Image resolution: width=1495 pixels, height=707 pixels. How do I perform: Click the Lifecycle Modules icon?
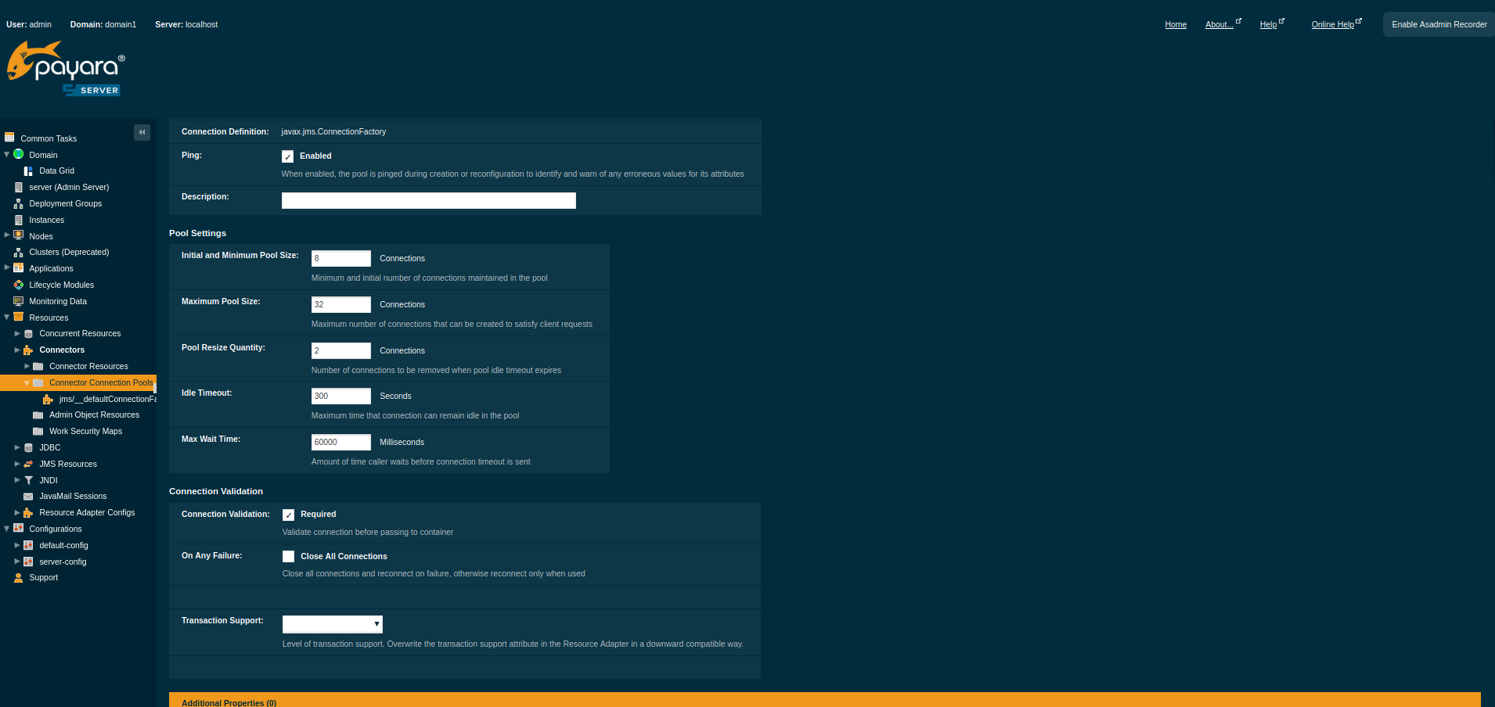click(19, 285)
